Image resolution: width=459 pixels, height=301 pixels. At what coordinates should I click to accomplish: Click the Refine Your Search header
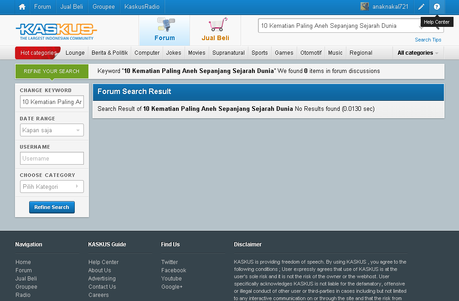click(x=52, y=71)
